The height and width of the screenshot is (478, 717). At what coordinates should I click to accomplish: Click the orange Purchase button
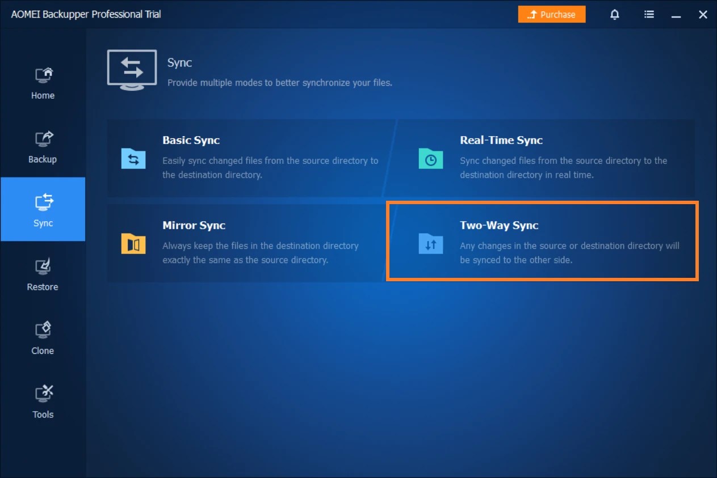pyautogui.click(x=552, y=15)
